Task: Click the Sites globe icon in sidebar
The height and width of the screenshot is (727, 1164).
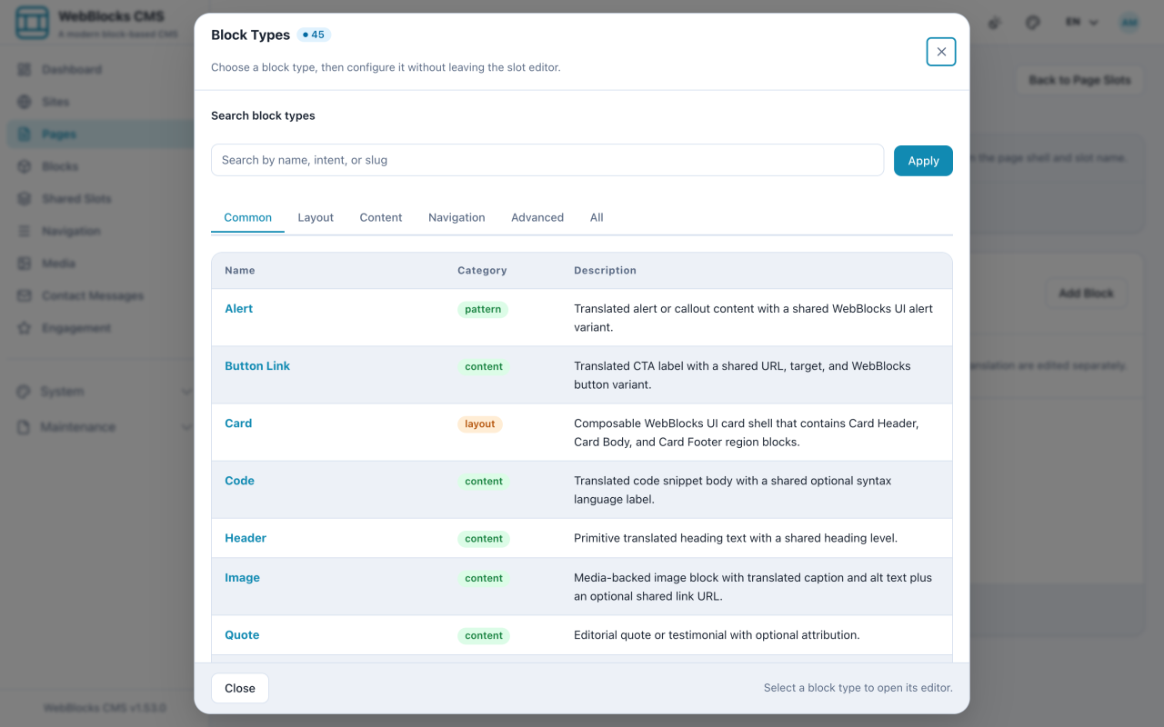Action: pos(25,102)
